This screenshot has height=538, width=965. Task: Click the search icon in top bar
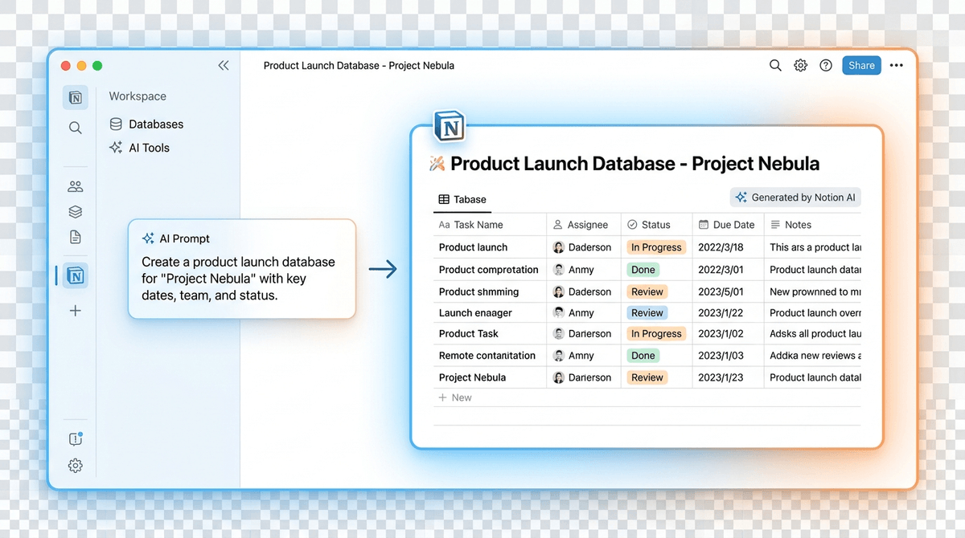775,66
